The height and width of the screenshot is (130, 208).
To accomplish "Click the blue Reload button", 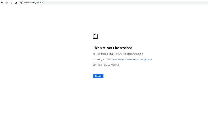I will 98,76.
